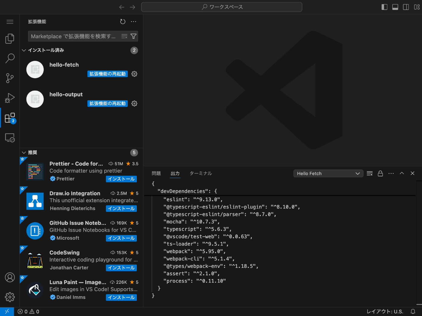The image size is (422, 316).
Task: Go forward in navigation history
Action: 133,7
